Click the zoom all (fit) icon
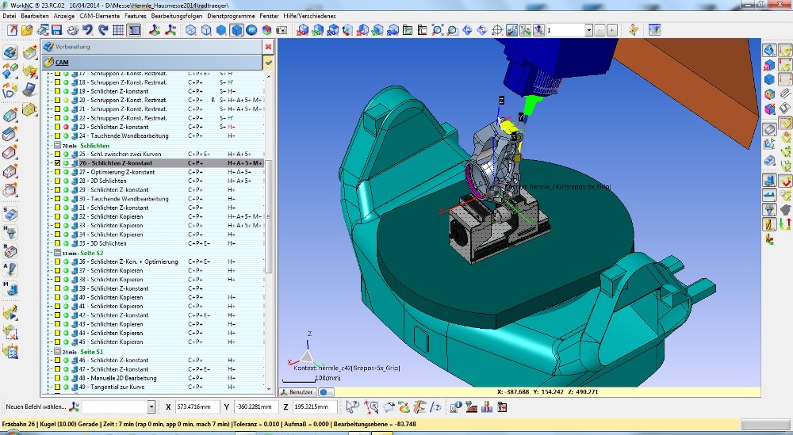793x435 pixels. coord(438,30)
